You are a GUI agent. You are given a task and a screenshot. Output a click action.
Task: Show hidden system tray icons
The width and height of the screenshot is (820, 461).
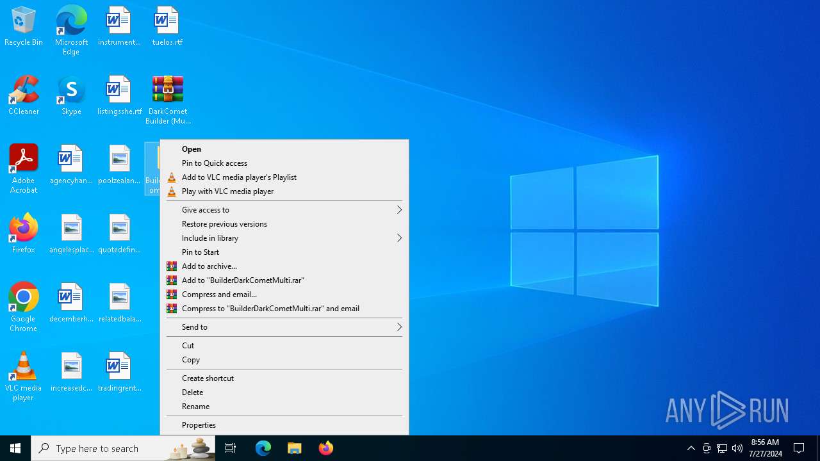[x=691, y=448]
